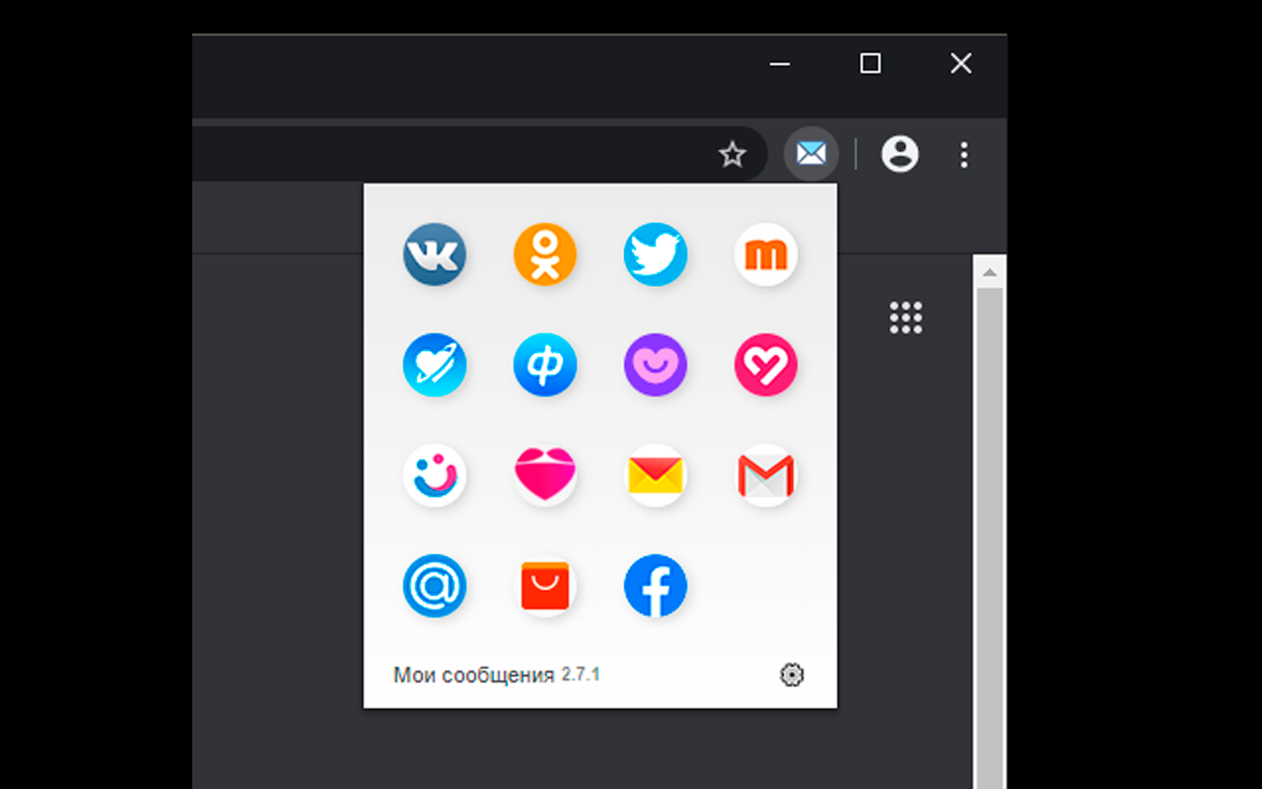Toggle the bookmark star in the address bar

732,154
